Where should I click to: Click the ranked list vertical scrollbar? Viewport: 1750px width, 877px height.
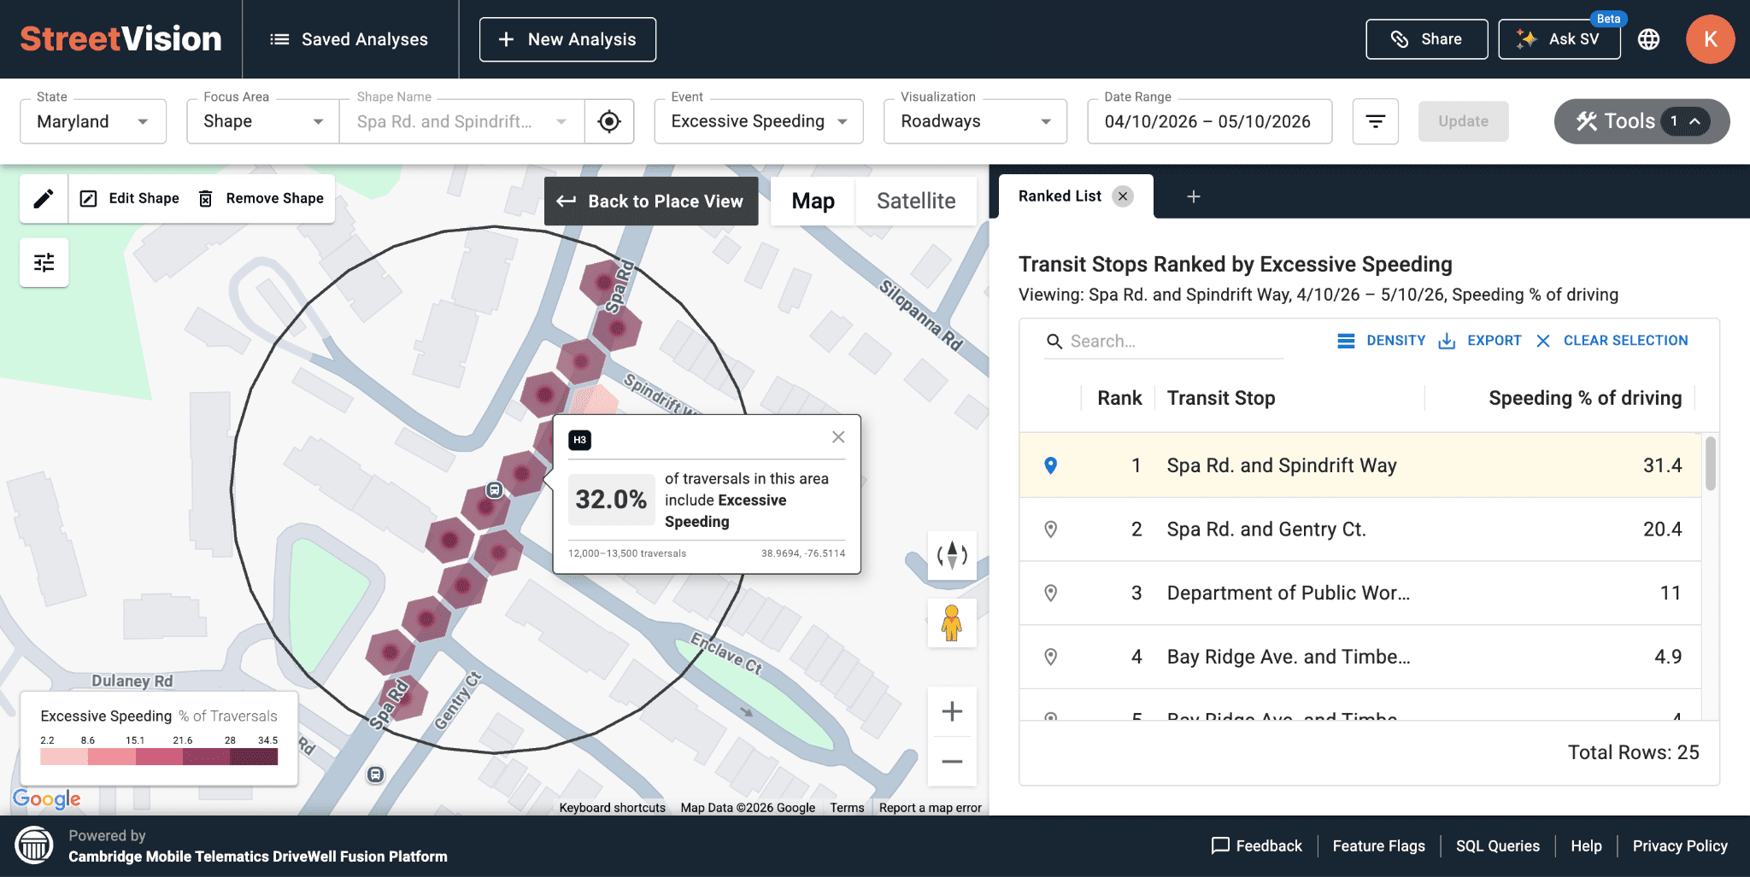point(1710,464)
